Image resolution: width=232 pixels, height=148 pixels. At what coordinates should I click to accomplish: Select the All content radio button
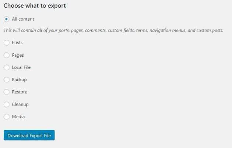pyautogui.click(x=7, y=19)
